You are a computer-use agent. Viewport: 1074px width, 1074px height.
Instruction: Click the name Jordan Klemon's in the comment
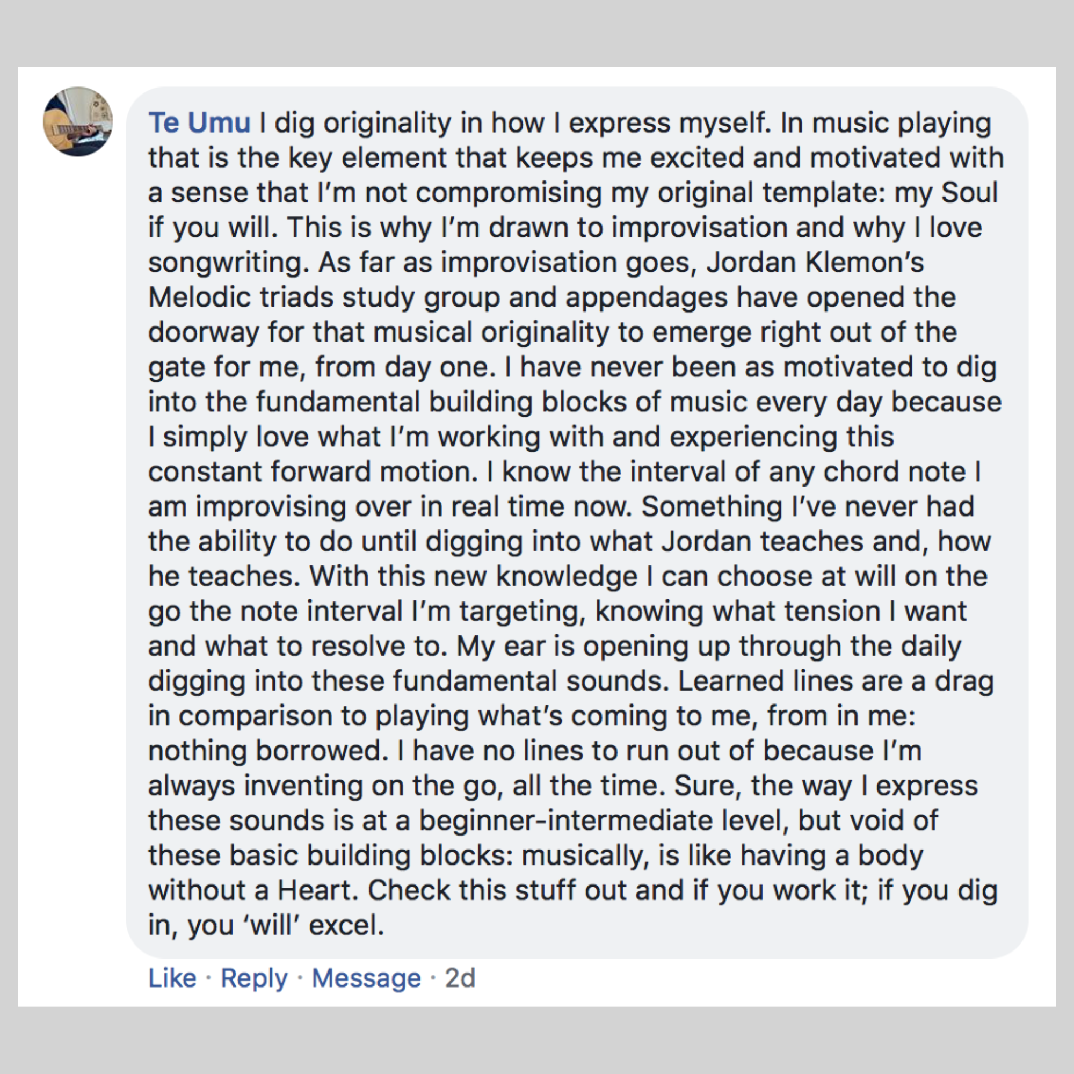pyautogui.click(x=815, y=263)
